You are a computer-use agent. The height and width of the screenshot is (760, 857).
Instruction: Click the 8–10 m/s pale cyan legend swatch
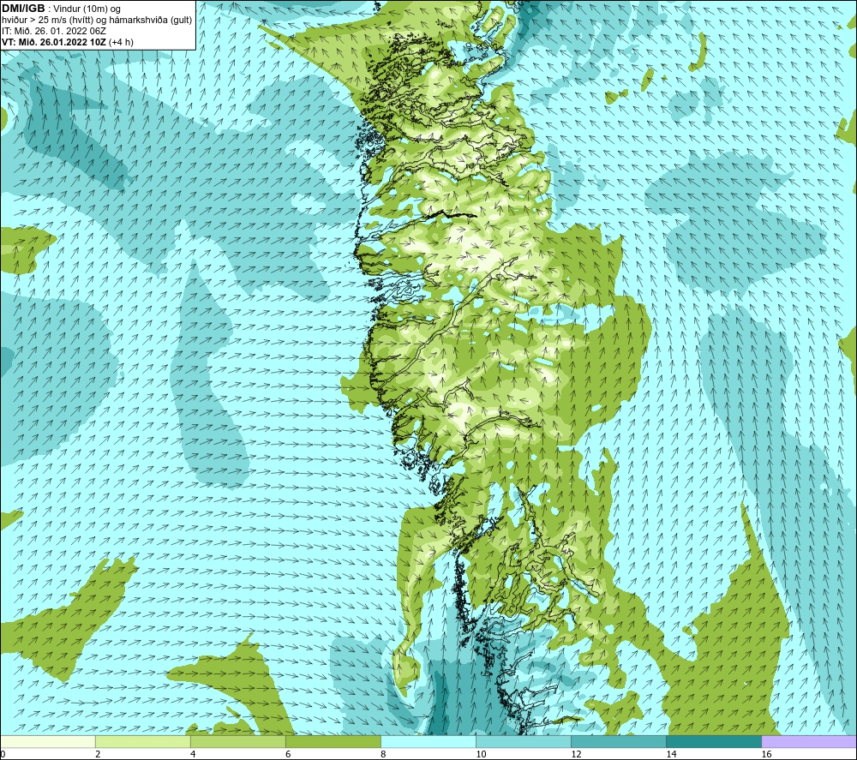(x=428, y=741)
